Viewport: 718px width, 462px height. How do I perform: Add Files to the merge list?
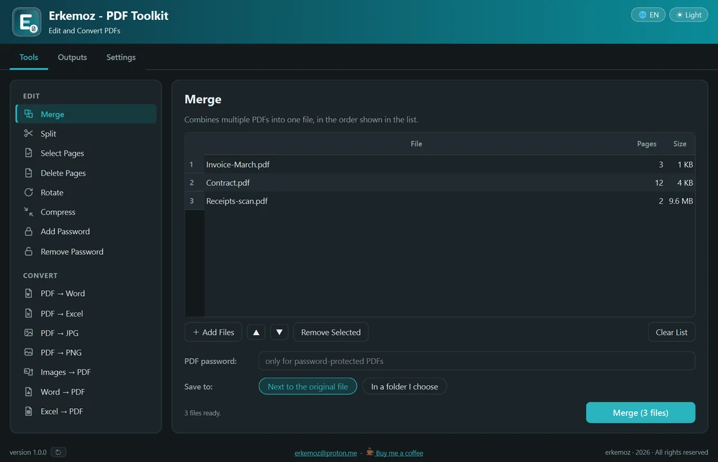(213, 332)
